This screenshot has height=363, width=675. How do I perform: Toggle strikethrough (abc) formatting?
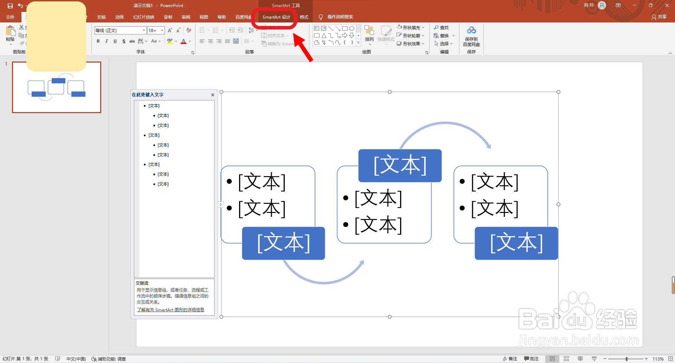pos(132,41)
